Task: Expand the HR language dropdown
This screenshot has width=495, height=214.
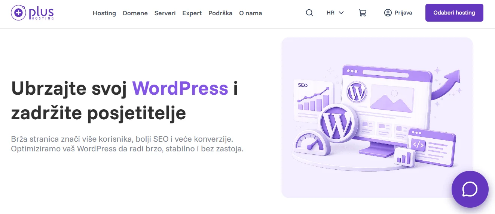Action: [335, 13]
